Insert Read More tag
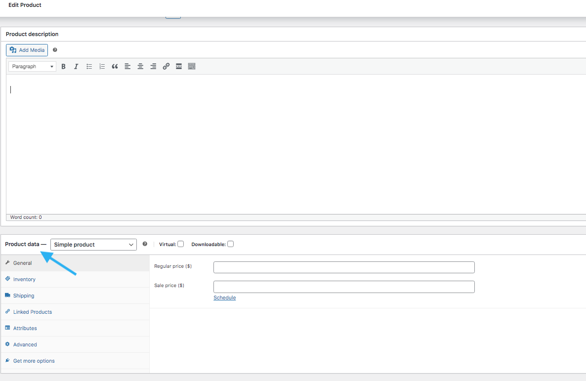The width and height of the screenshot is (586, 381). [x=179, y=67]
